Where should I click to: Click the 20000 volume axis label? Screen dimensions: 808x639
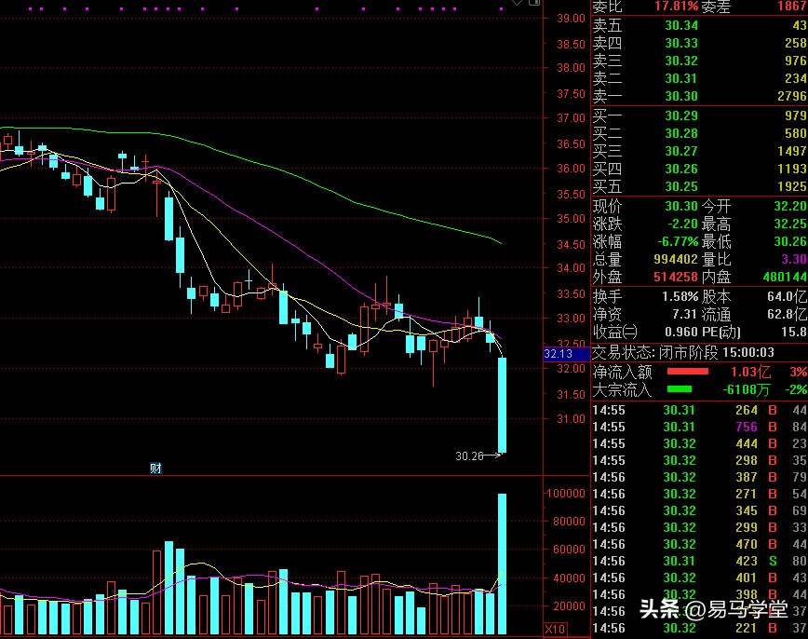pos(569,606)
